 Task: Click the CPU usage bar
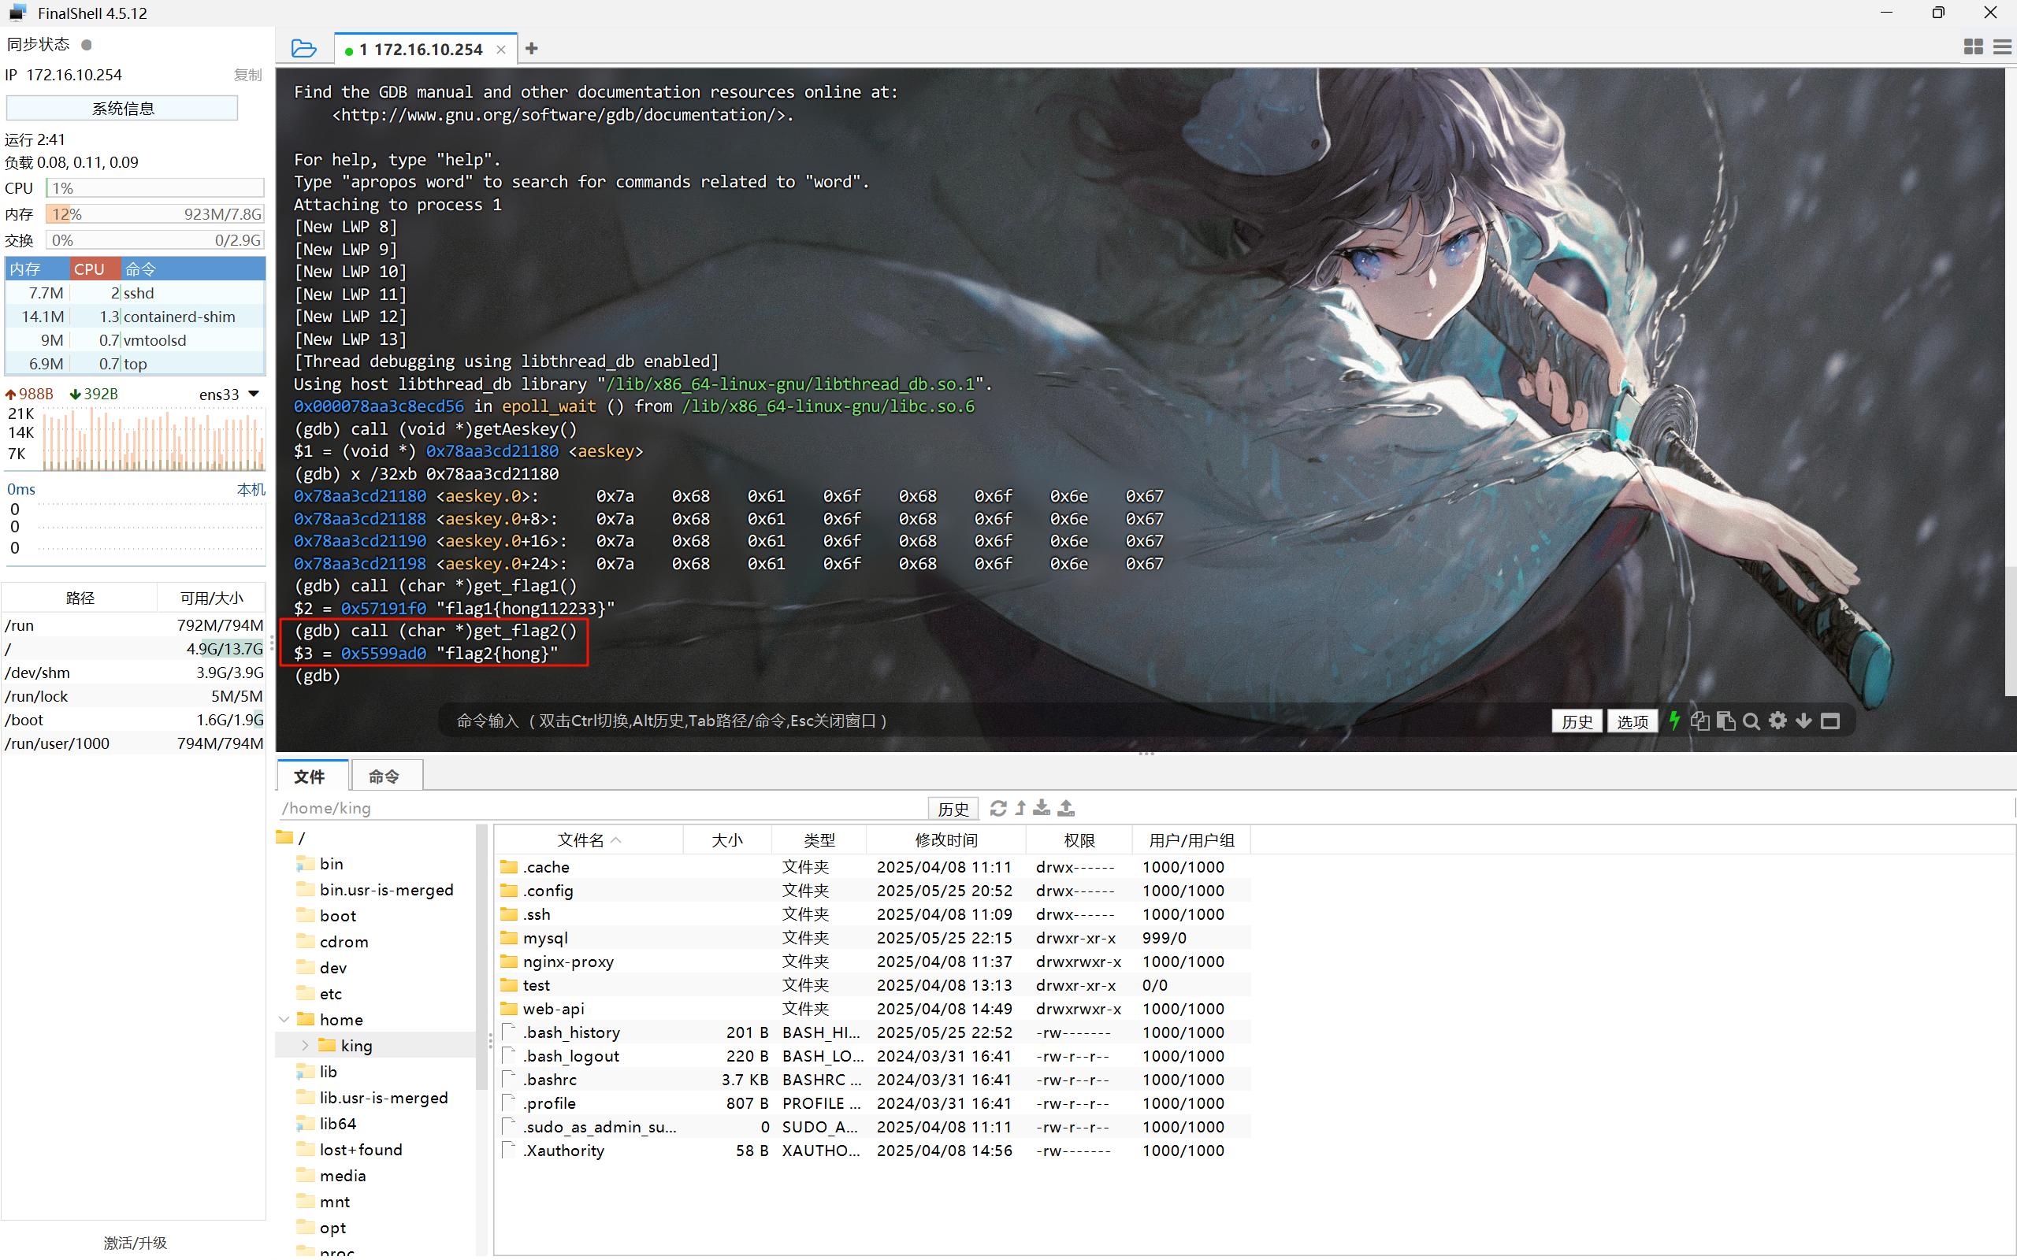click(155, 188)
